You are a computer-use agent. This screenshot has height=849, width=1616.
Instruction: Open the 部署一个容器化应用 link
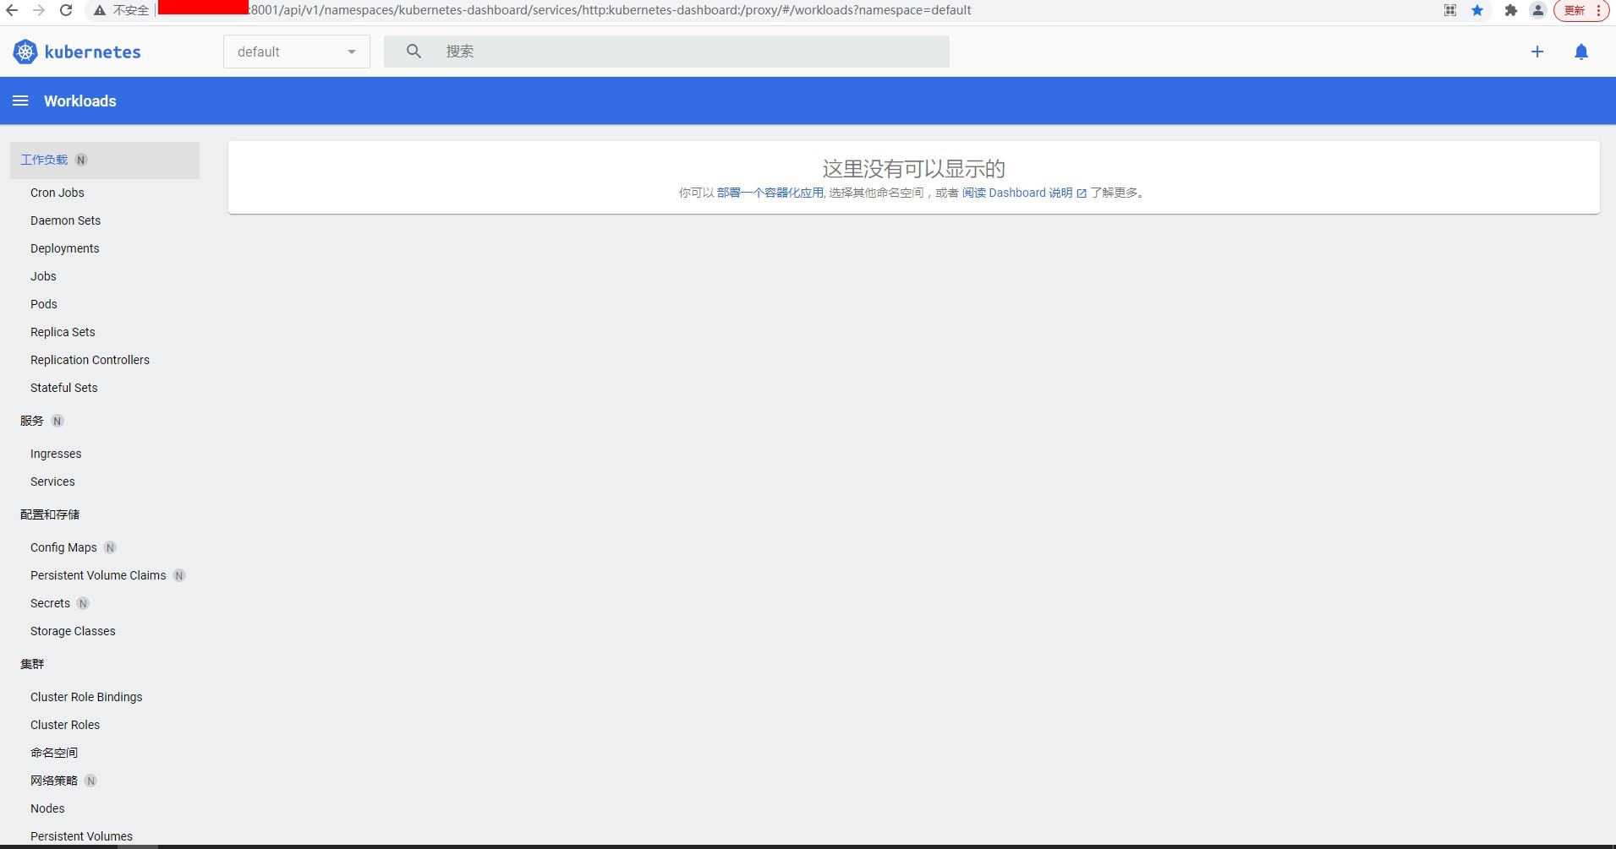[x=770, y=193]
